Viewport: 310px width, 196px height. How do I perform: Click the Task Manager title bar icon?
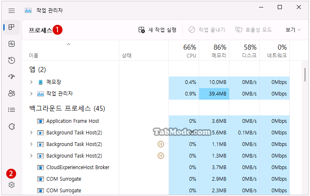(28, 10)
